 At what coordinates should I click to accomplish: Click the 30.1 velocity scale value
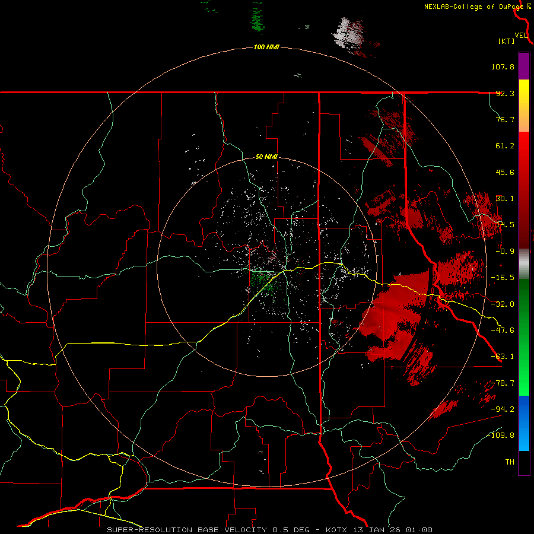point(505,199)
